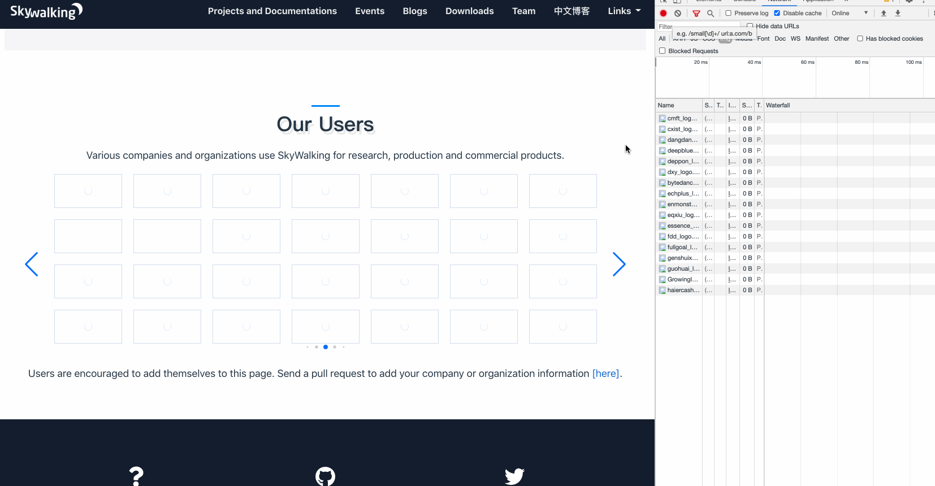Go to the Events page
935x486 pixels.
(x=370, y=11)
